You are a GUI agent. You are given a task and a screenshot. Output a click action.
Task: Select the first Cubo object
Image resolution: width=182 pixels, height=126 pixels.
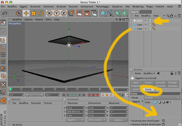click(139, 25)
